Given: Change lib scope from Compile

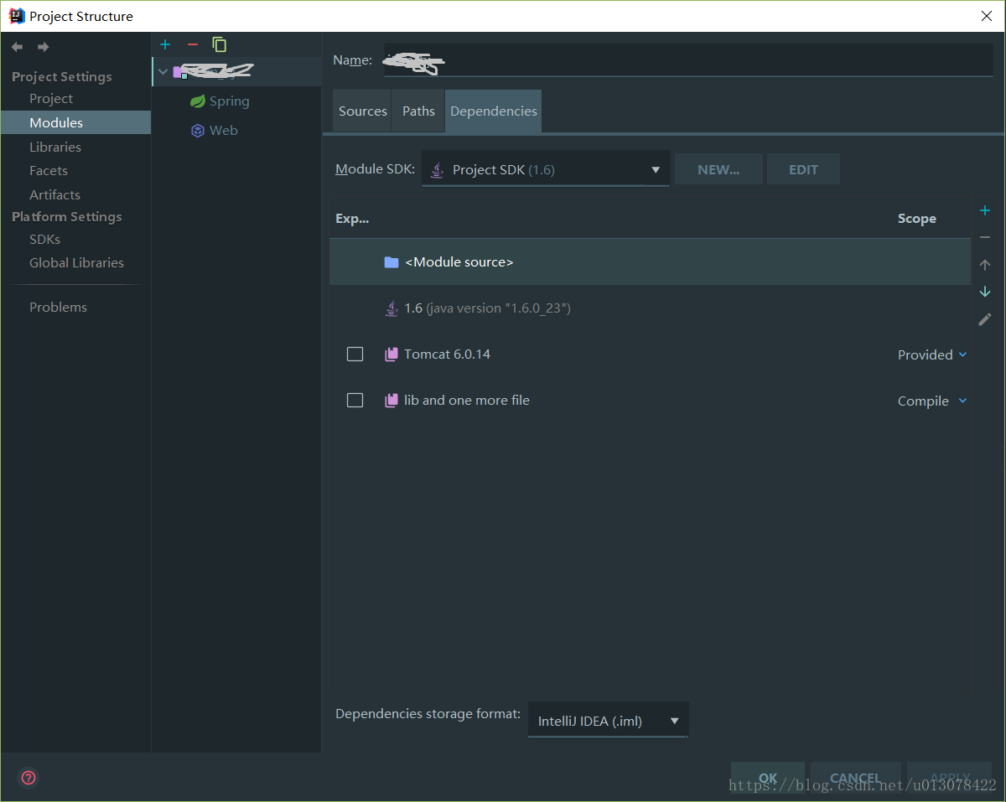Looking at the screenshot, I should coord(932,401).
